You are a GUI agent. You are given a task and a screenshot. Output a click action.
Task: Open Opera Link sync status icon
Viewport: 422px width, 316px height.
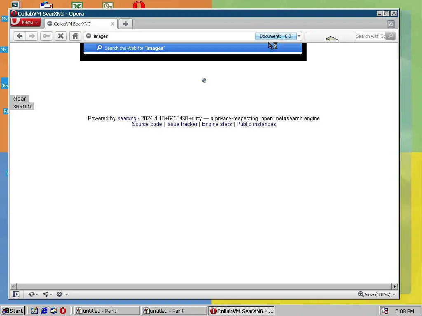click(31, 294)
